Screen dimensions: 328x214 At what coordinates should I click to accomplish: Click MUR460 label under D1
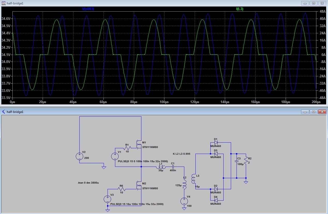[x=216, y=146]
